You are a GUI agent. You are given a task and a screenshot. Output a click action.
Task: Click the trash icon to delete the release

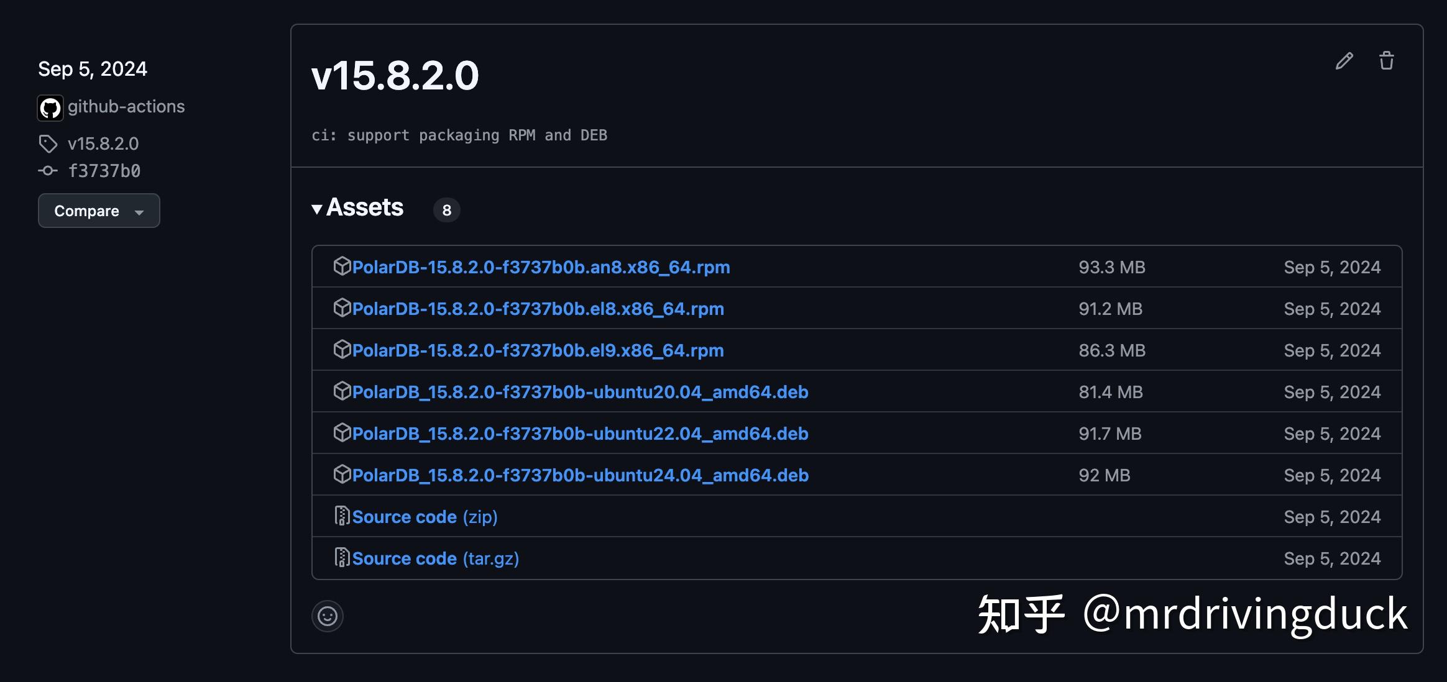[x=1387, y=60]
